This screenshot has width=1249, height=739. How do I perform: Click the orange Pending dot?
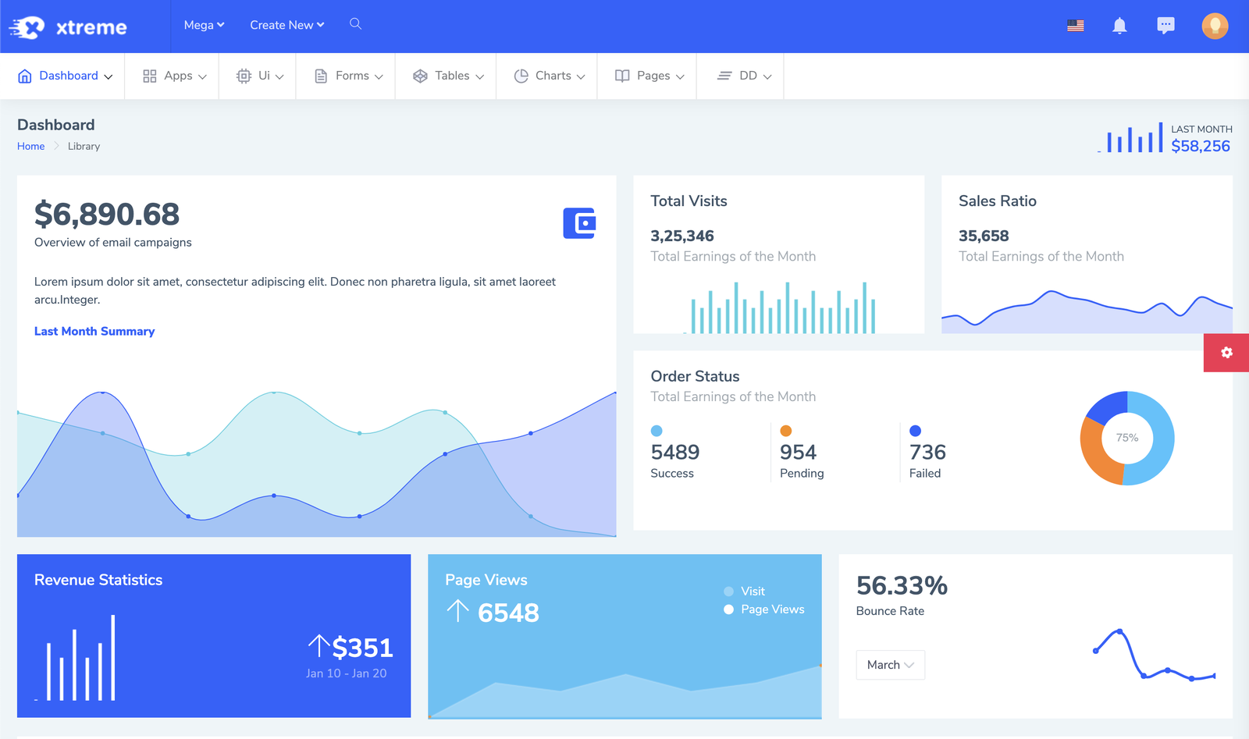pyautogui.click(x=786, y=431)
